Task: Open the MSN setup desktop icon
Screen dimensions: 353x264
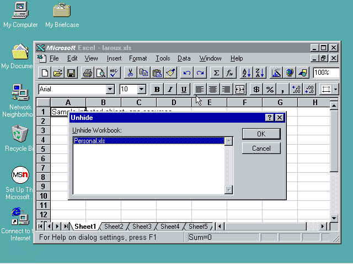Action: 20,183
